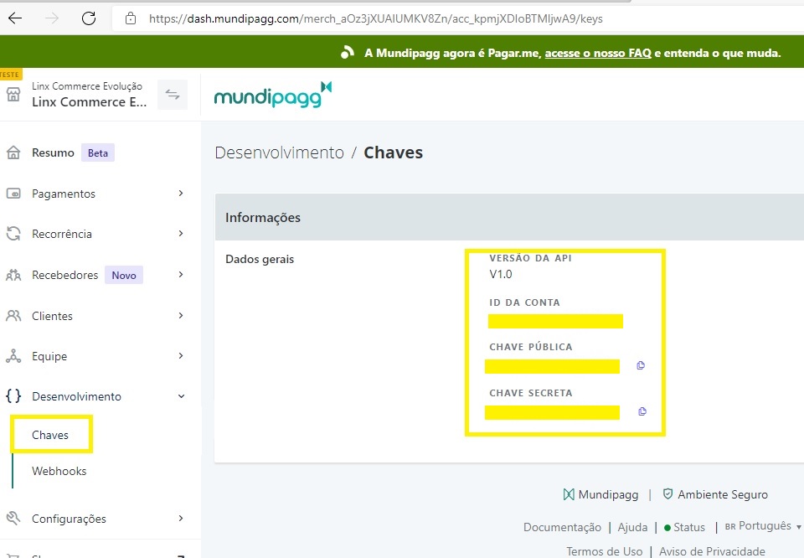Open the Resumo menu item
The height and width of the screenshot is (558, 804).
pyautogui.click(x=53, y=152)
